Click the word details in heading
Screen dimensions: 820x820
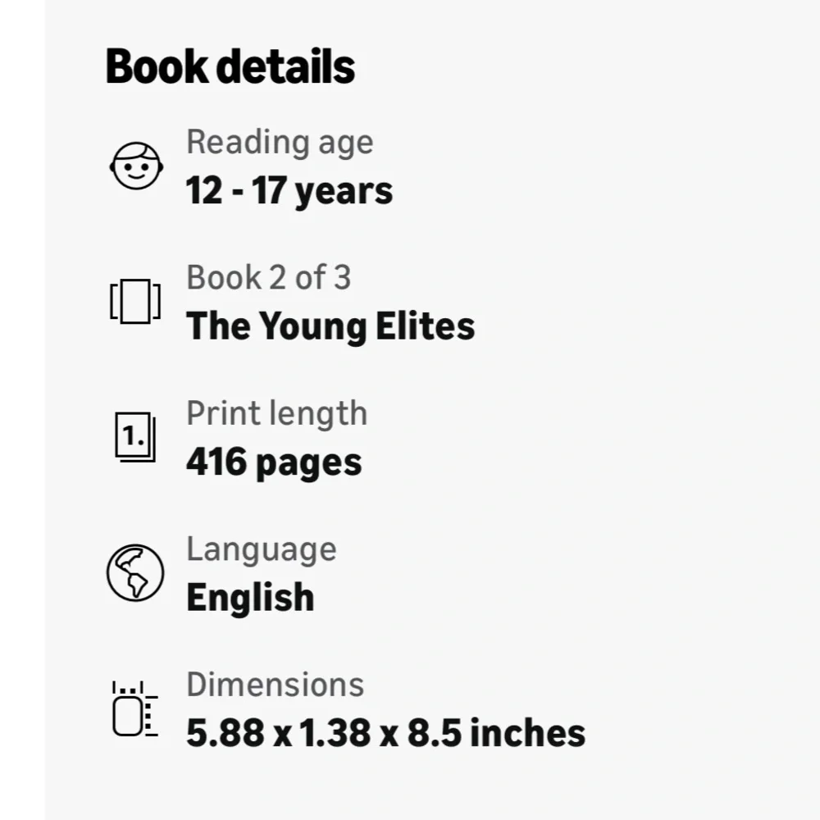pos(285,66)
